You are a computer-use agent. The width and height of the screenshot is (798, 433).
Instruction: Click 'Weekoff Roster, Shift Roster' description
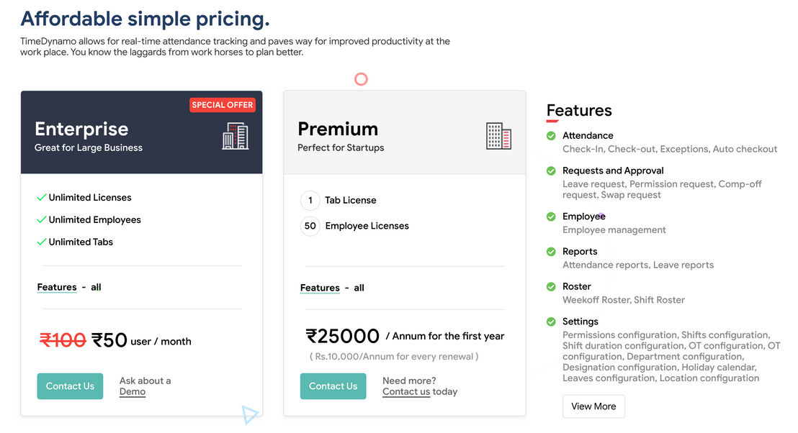pos(624,300)
